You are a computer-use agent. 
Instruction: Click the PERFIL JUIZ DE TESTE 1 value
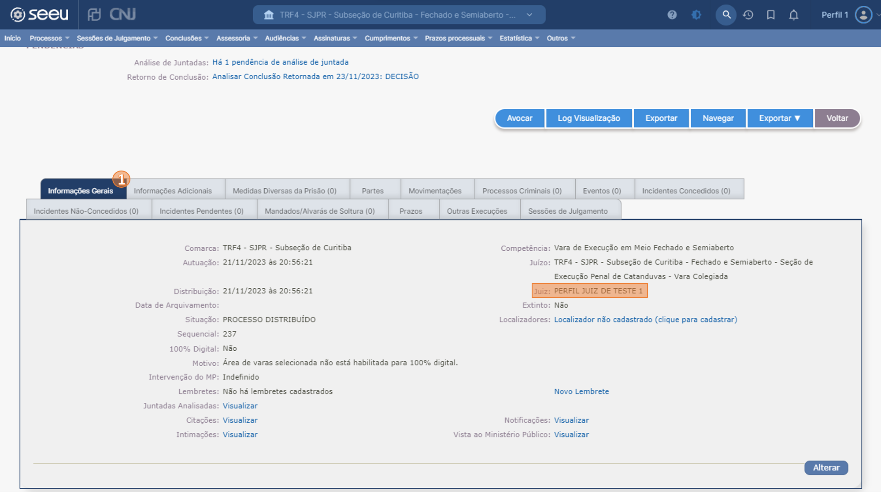pyautogui.click(x=598, y=291)
